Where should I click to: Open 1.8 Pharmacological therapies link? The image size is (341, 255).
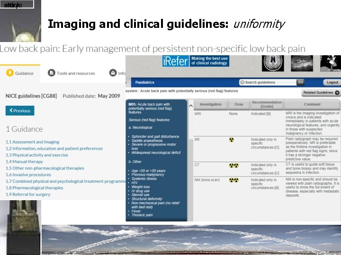(35, 188)
